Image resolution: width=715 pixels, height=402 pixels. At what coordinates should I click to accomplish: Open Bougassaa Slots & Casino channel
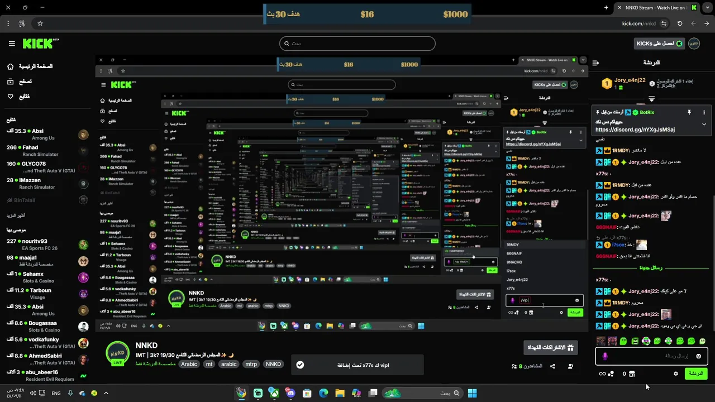[x=47, y=327]
